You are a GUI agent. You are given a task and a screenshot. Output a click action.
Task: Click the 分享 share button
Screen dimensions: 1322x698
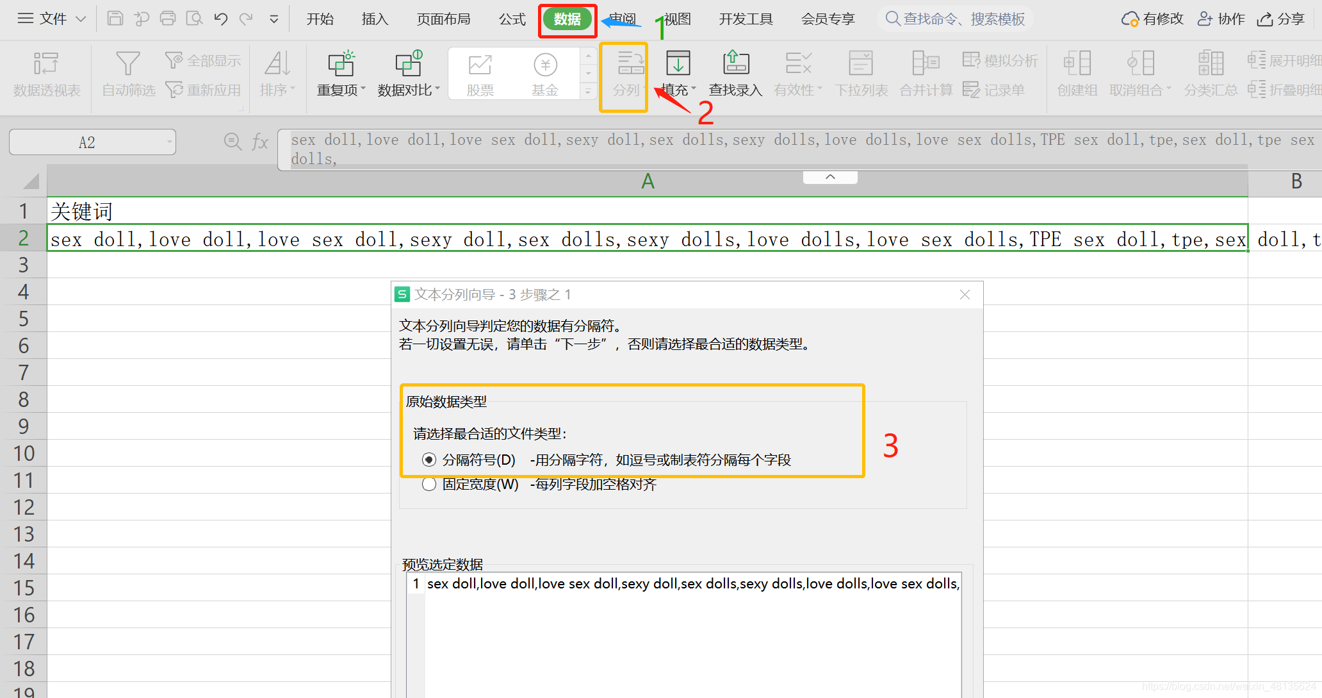(x=1281, y=19)
